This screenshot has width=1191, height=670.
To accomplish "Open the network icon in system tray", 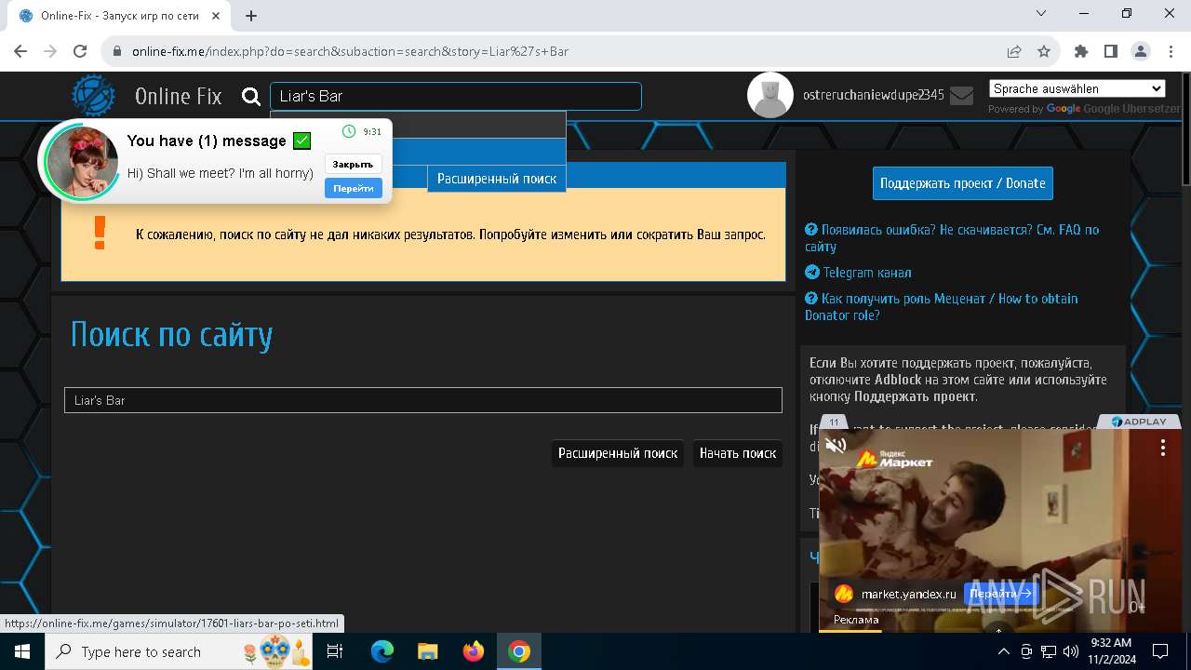I will pos(1048,651).
